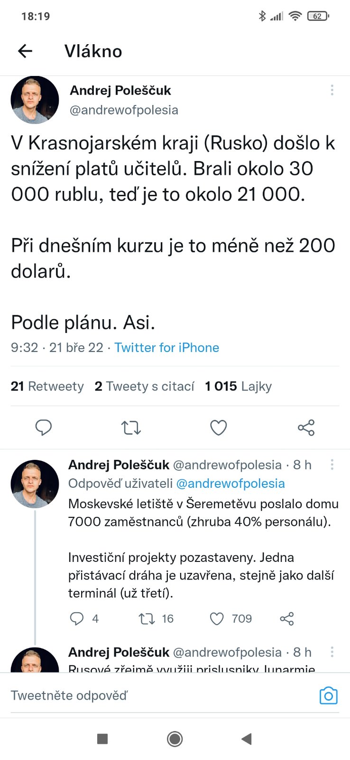Screen dimensions: 350x760
Task: Like the Šeremetěvo airport reply
Action: pos(217,618)
